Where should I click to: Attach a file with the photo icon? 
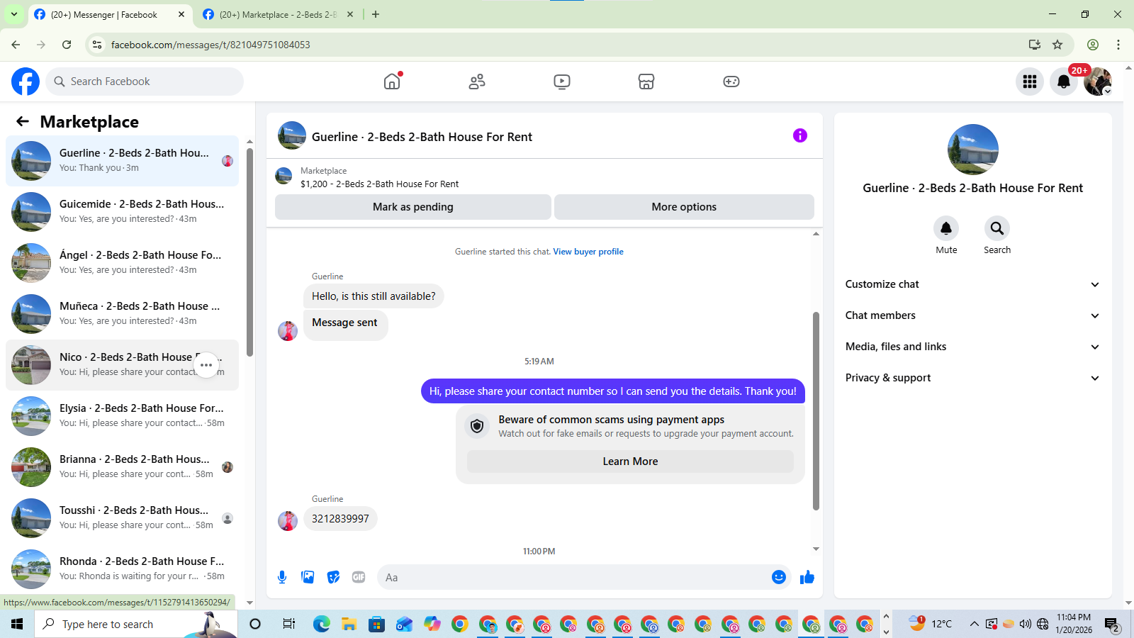point(308,577)
